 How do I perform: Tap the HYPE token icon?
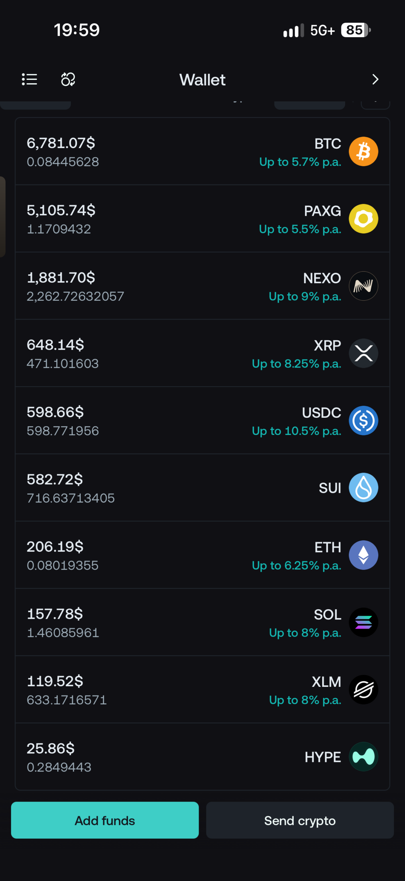pyautogui.click(x=363, y=757)
